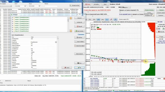Viewport: 165px width, 92px height.
Task: Open Menu button in Moon Bot toolbar
Action: point(105,4)
